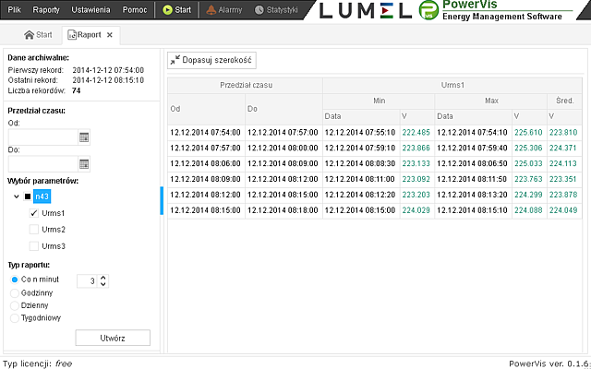Viewport: 591px width, 369px height.
Task: Select the value 225.306 cell
Action: pyautogui.click(x=529, y=148)
